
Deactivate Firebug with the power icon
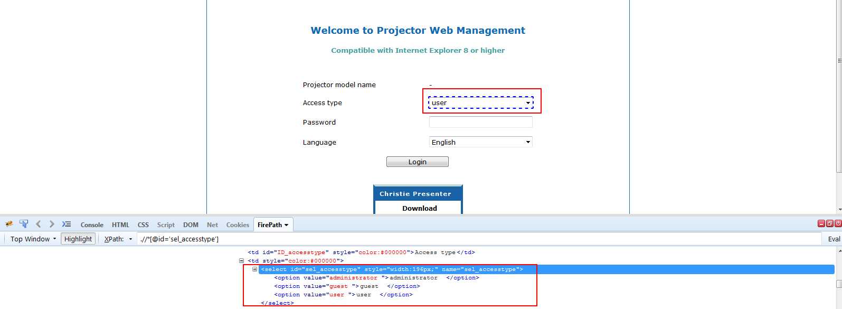[x=838, y=224]
